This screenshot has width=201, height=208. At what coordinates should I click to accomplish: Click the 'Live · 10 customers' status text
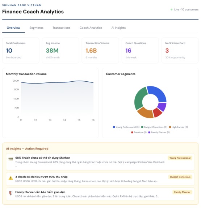pos(186,9)
